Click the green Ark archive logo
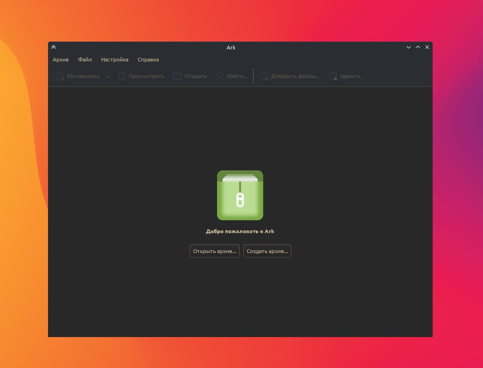This screenshot has height=368, width=483. (240, 195)
